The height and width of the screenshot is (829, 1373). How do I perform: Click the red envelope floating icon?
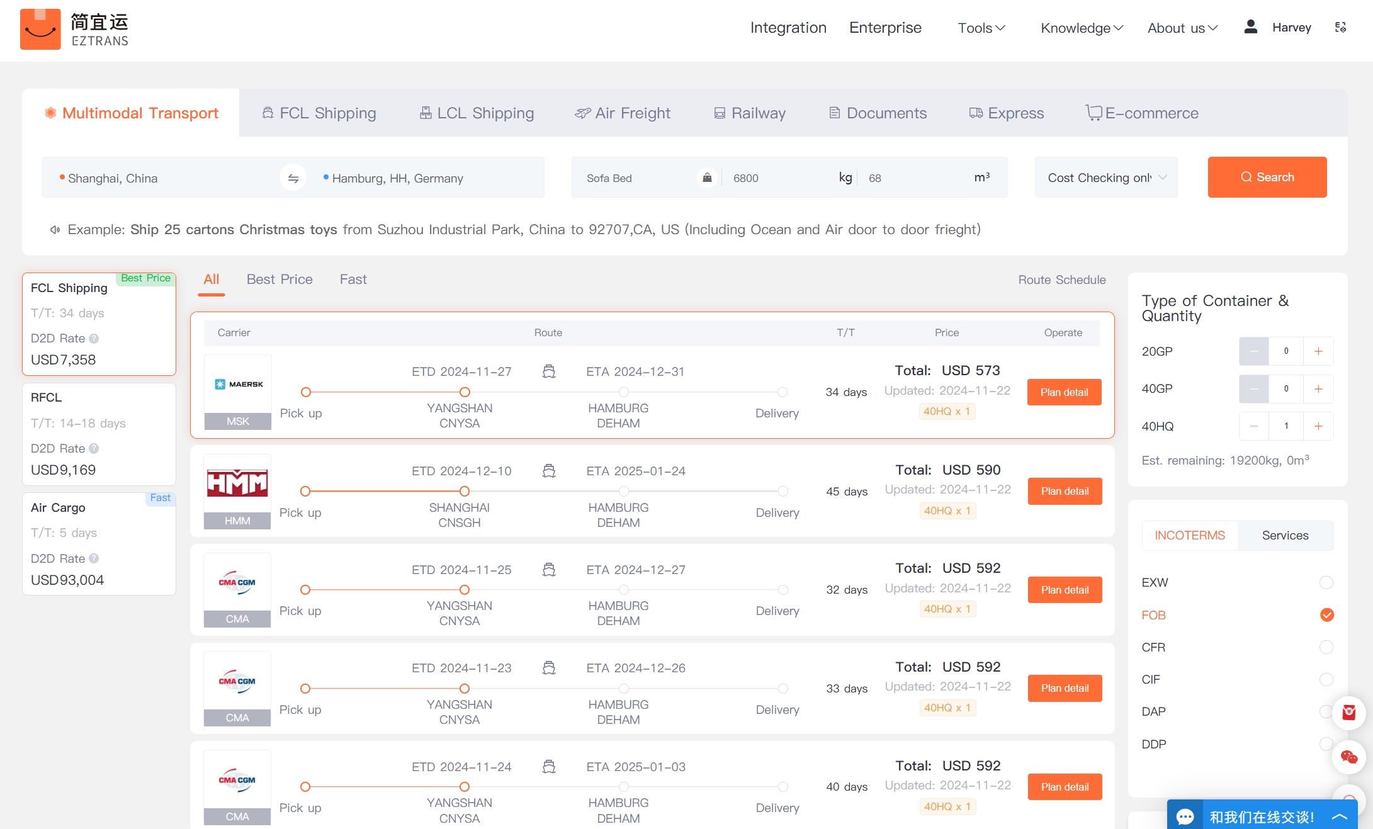[x=1348, y=712]
